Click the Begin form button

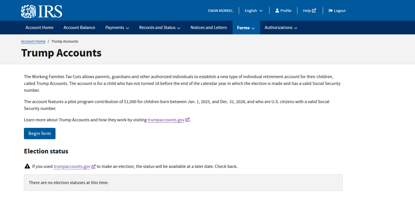coord(40,134)
